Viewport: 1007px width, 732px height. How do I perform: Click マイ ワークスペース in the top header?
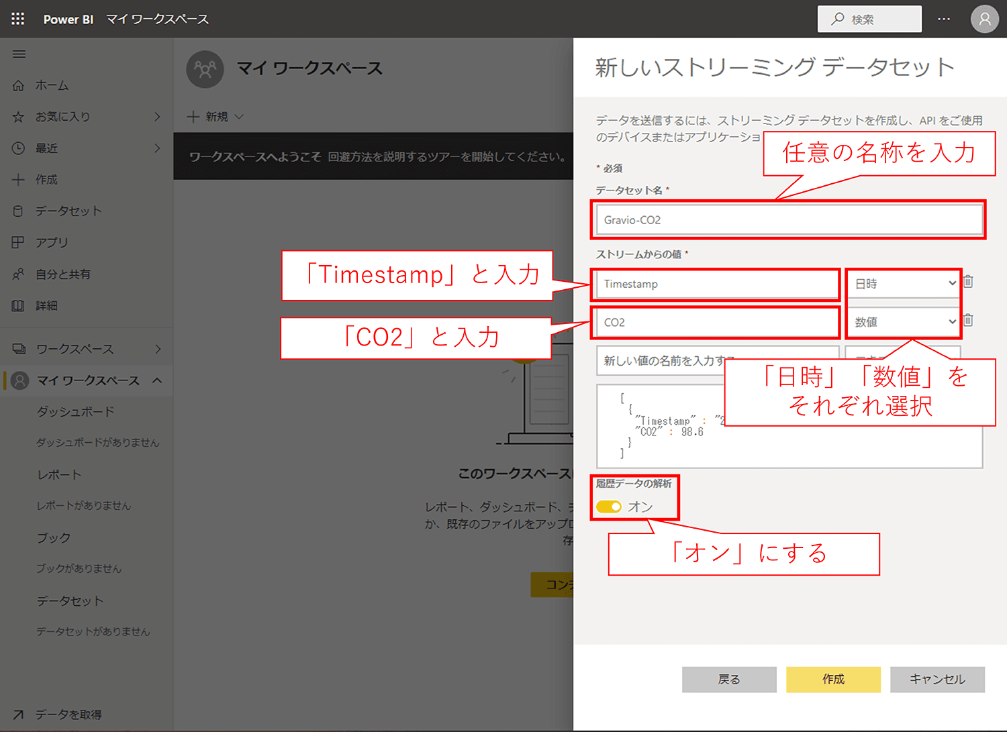tap(158, 19)
